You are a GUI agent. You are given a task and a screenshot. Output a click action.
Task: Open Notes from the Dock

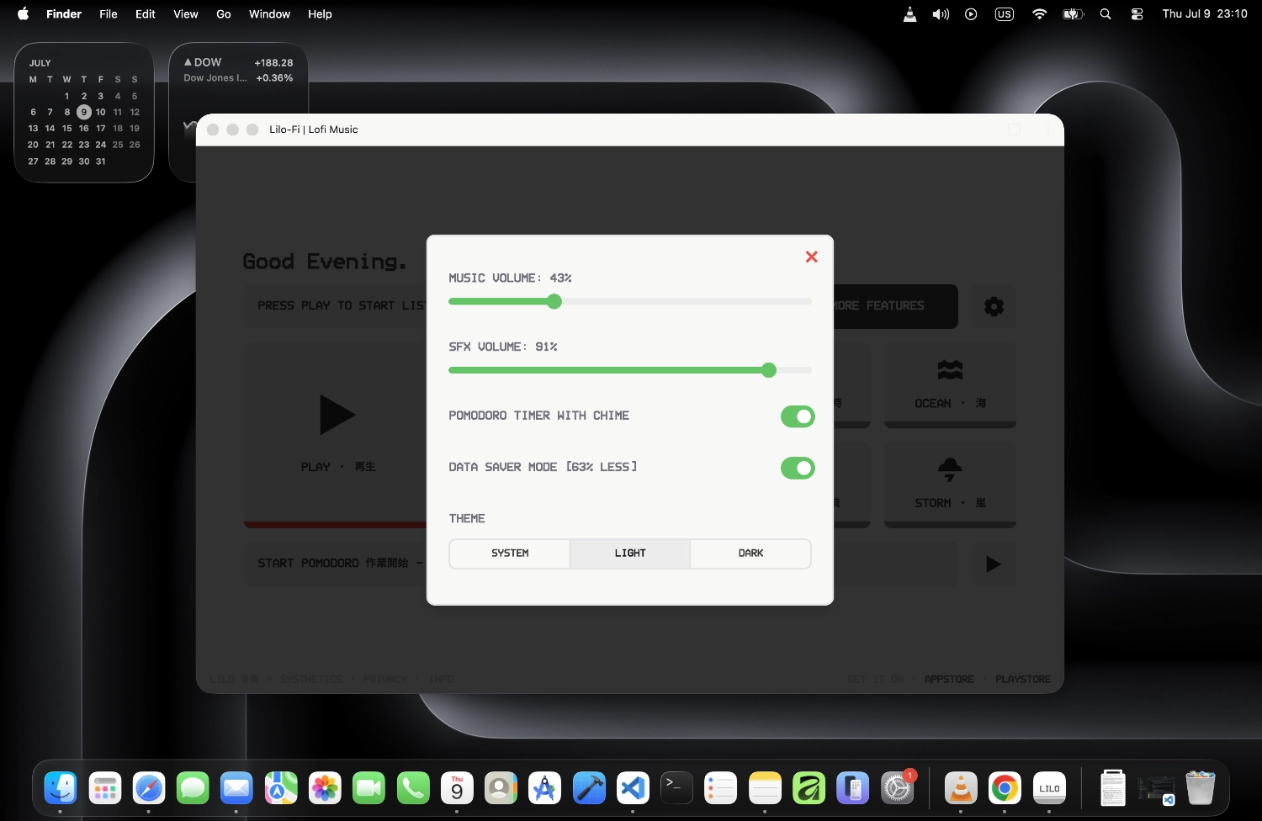coord(765,788)
